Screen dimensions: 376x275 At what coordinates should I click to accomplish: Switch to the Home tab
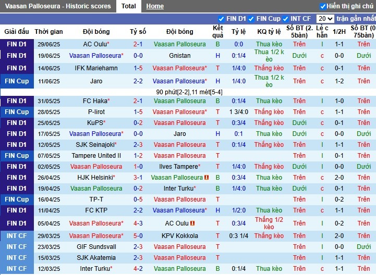click(155, 6)
